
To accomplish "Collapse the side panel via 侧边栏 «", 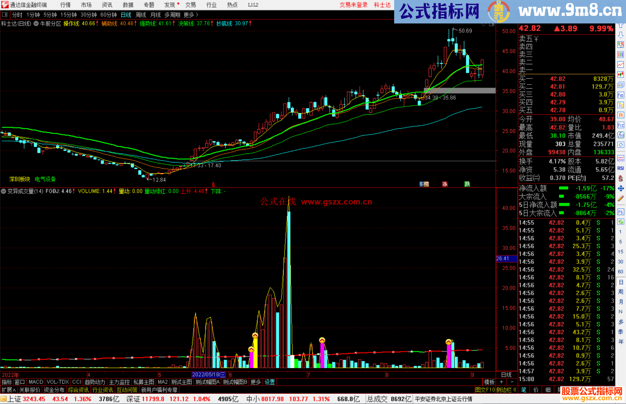I will click(x=506, y=390).
